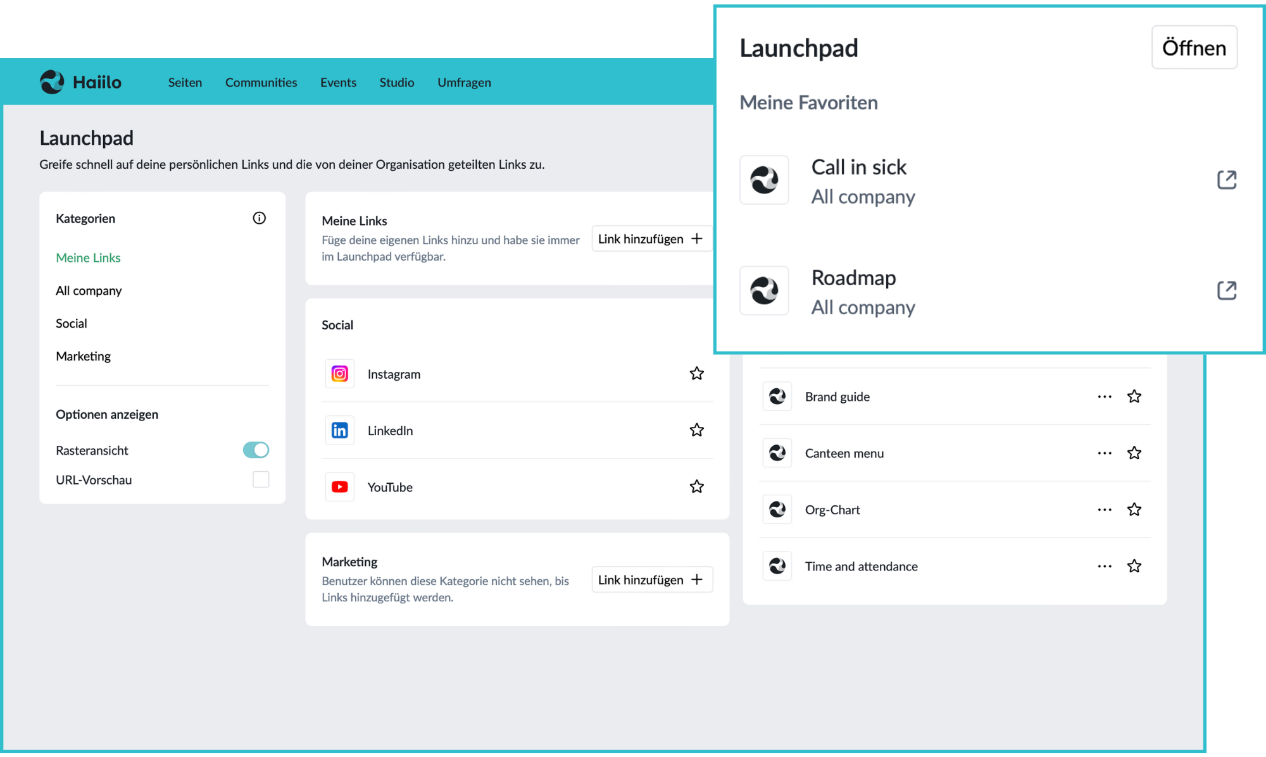Screen dimensions: 1266x757
Task: Open the options menu for Org-Chart
Action: pyautogui.click(x=1104, y=509)
